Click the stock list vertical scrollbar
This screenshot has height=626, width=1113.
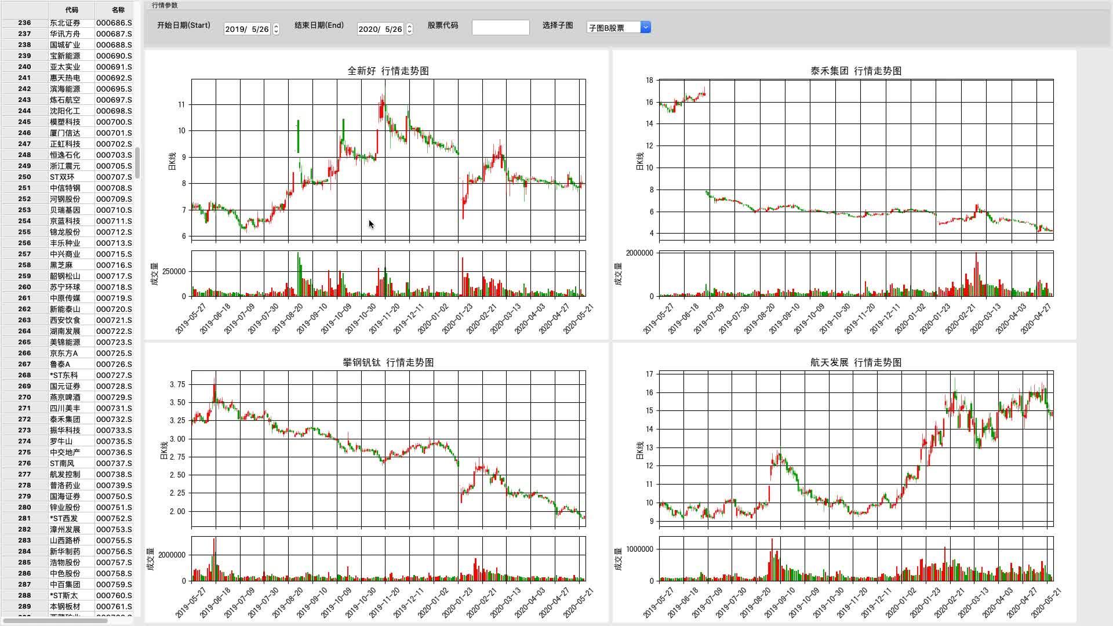coord(137,162)
